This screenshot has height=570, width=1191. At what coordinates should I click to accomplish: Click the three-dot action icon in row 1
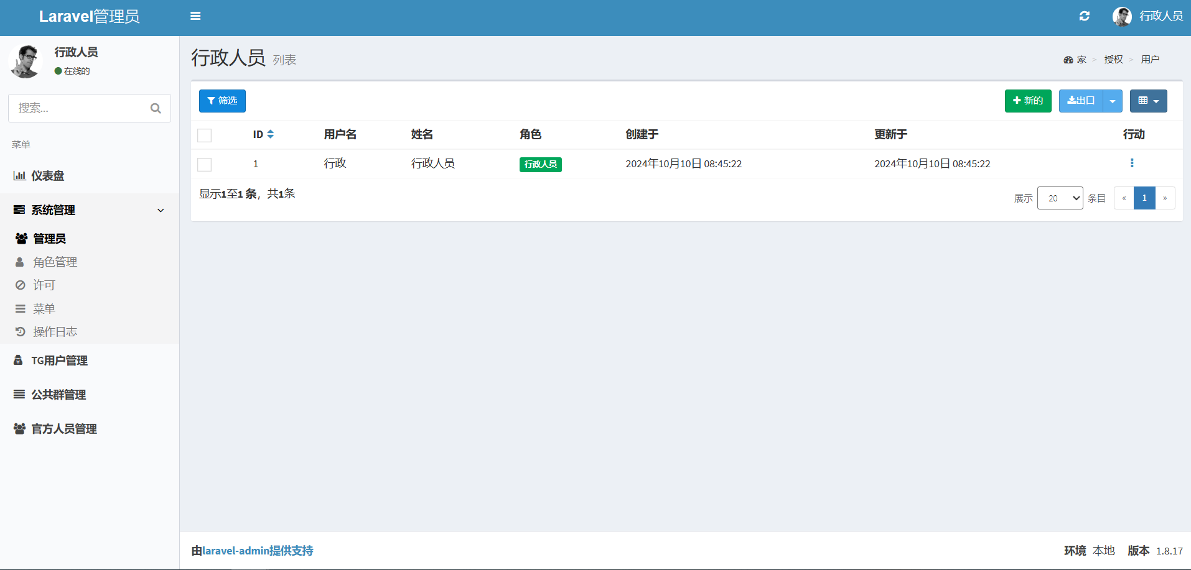pyautogui.click(x=1131, y=163)
